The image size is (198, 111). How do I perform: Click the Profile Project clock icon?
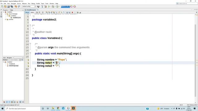coord(57,6)
